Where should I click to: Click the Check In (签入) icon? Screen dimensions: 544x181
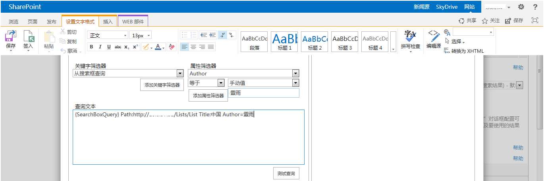tap(29, 37)
